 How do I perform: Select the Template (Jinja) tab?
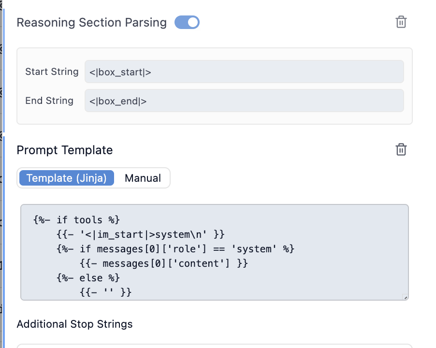(x=67, y=178)
